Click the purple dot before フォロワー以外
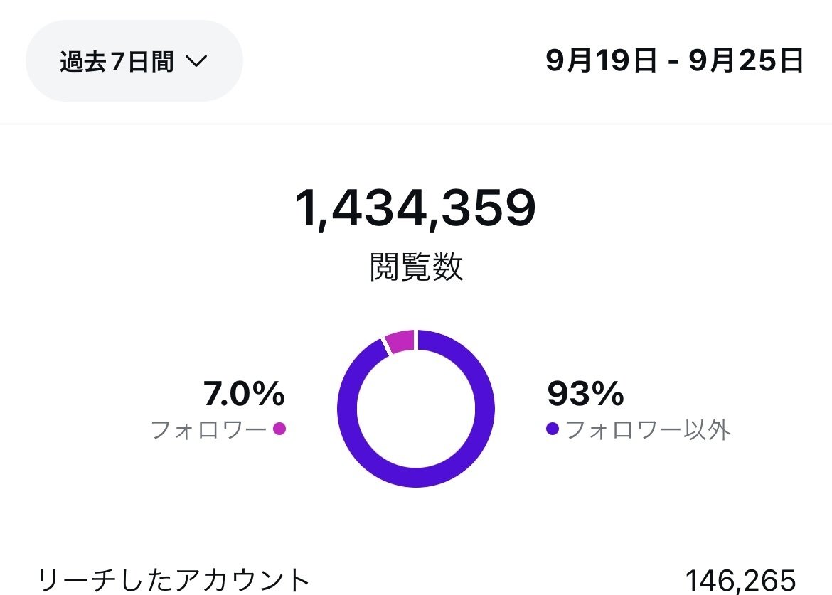 pyautogui.click(x=553, y=429)
